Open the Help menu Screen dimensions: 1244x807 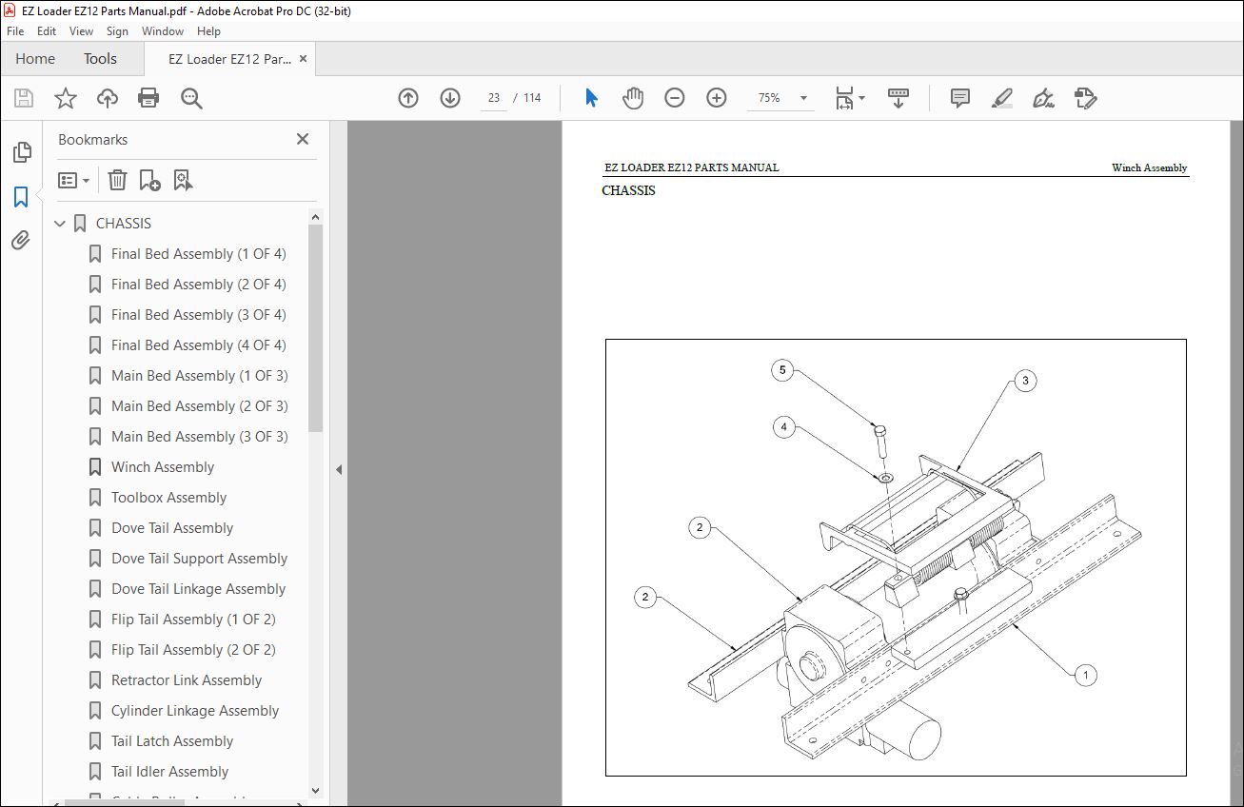(208, 31)
